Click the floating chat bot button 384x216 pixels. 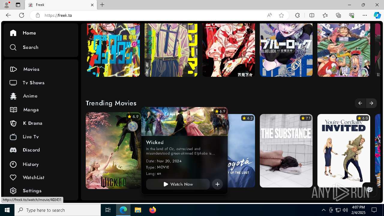coord(370,190)
